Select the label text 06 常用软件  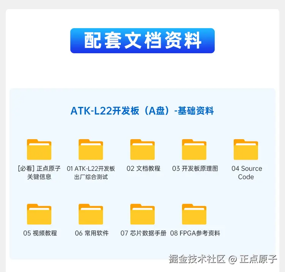click(x=92, y=233)
